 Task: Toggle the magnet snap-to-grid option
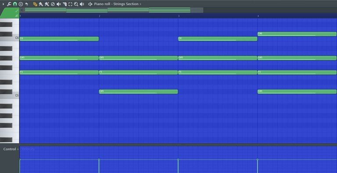click(x=15, y=4)
